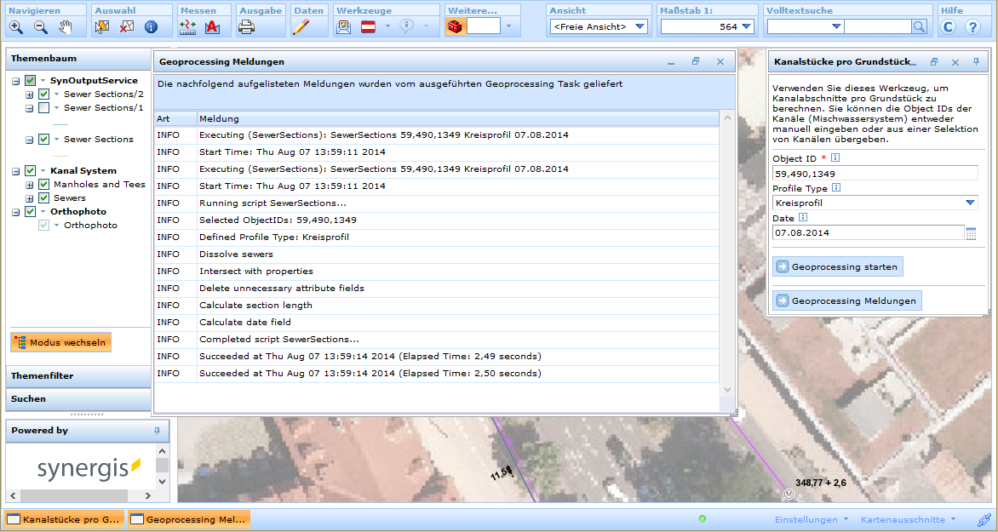This screenshot has width=998, height=532.
Task: Open the Print tool under Ausgabe
Action: 244,26
